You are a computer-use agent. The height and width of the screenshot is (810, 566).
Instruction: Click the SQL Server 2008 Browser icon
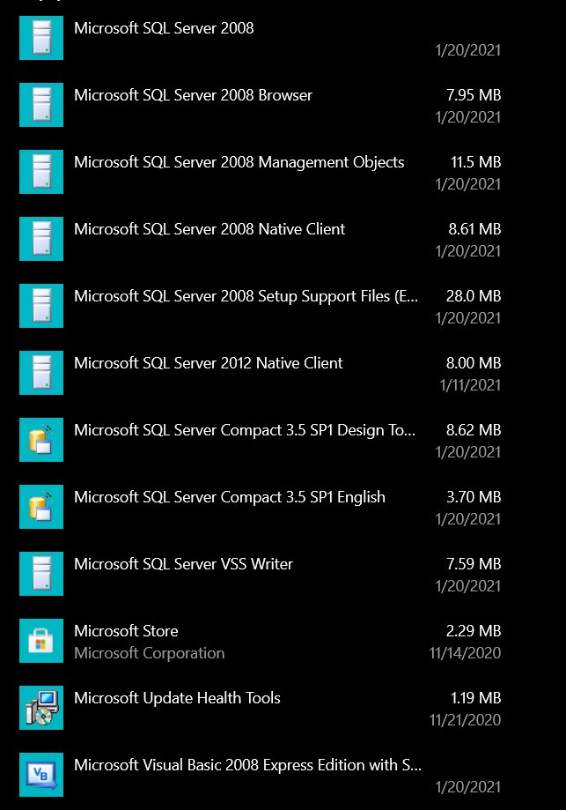pos(41,105)
